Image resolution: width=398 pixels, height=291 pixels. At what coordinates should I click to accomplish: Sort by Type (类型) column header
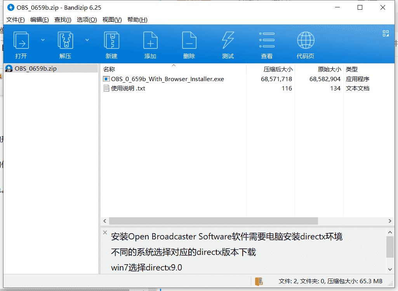point(352,69)
